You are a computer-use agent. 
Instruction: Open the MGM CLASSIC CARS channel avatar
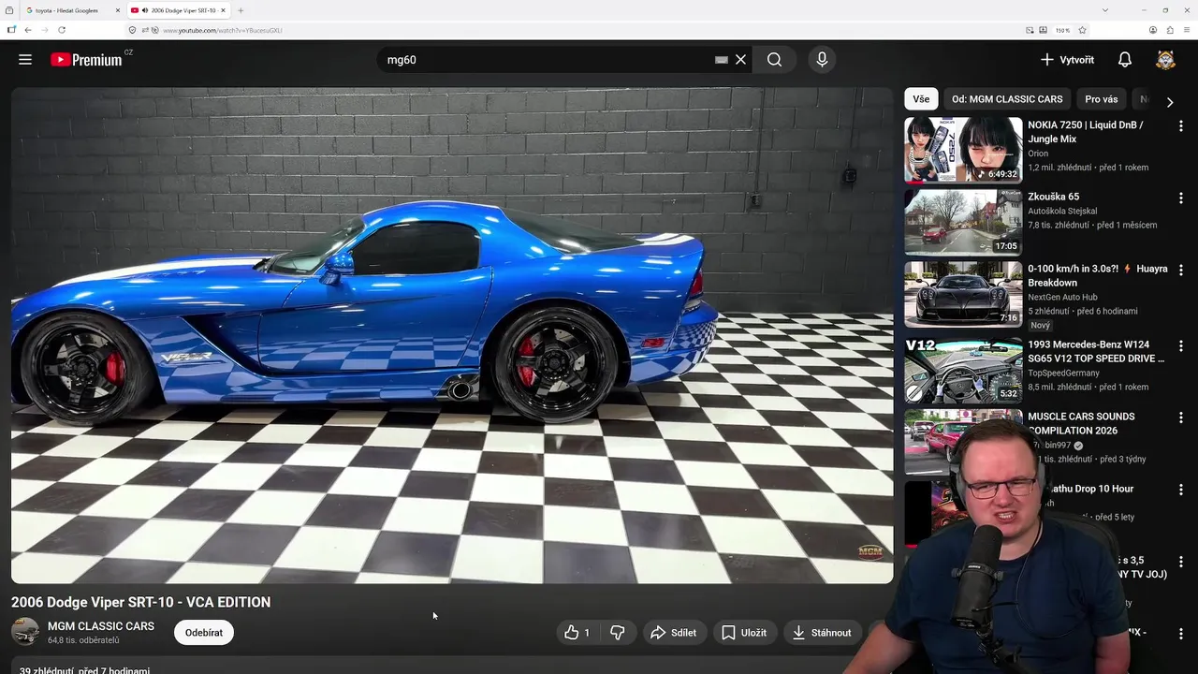[25, 632]
